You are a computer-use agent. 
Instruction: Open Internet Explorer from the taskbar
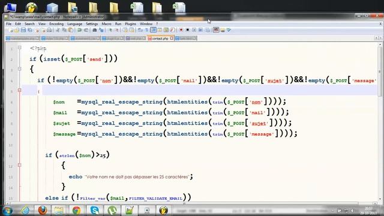(25, 211)
